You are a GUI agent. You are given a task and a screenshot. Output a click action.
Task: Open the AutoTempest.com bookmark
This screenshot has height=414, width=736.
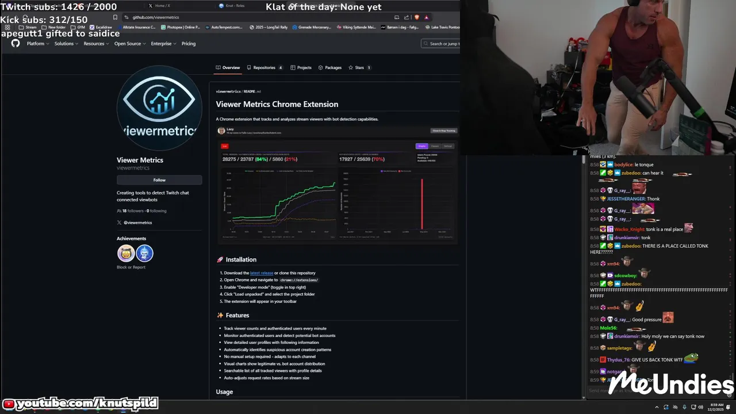(224, 27)
